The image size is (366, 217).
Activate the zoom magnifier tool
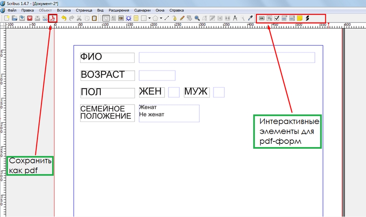point(197,18)
